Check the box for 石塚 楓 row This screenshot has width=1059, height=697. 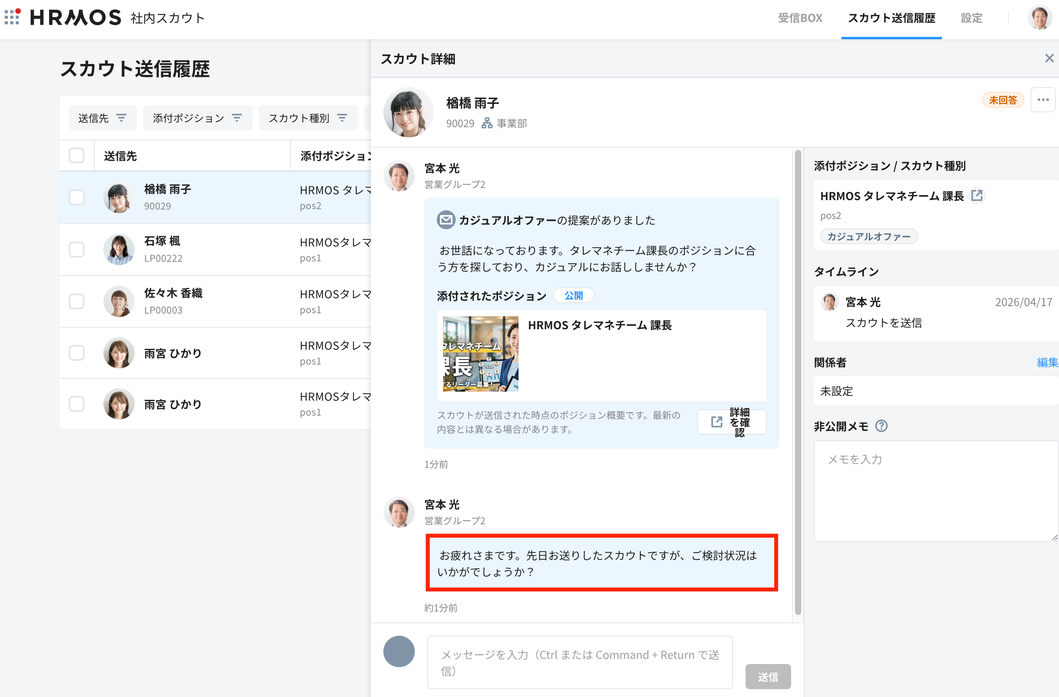77,249
